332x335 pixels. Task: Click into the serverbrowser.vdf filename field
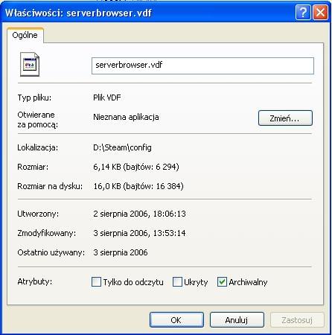click(202, 66)
